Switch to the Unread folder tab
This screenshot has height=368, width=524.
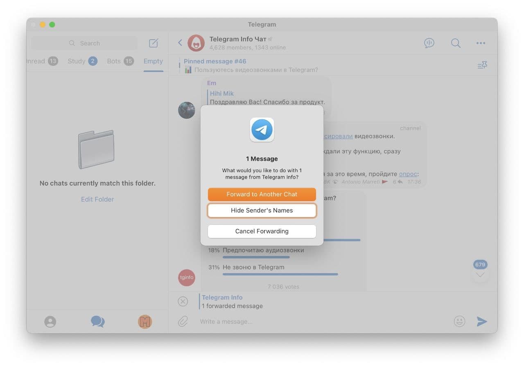point(42,61)
